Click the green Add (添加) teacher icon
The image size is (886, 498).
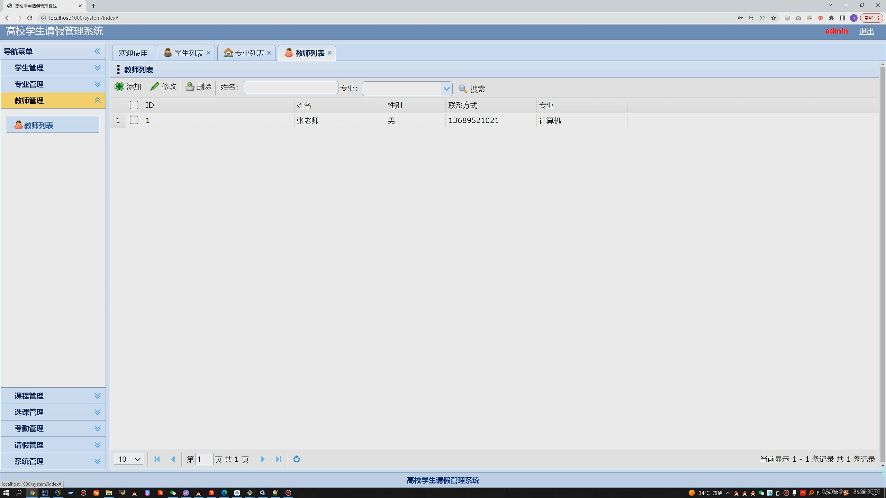pyautogui.click(x=119, y=86)
